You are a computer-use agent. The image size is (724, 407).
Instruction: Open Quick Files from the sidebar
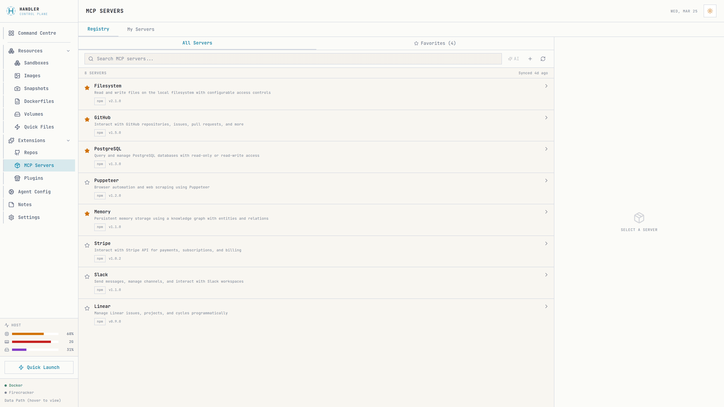click(39, 127)
